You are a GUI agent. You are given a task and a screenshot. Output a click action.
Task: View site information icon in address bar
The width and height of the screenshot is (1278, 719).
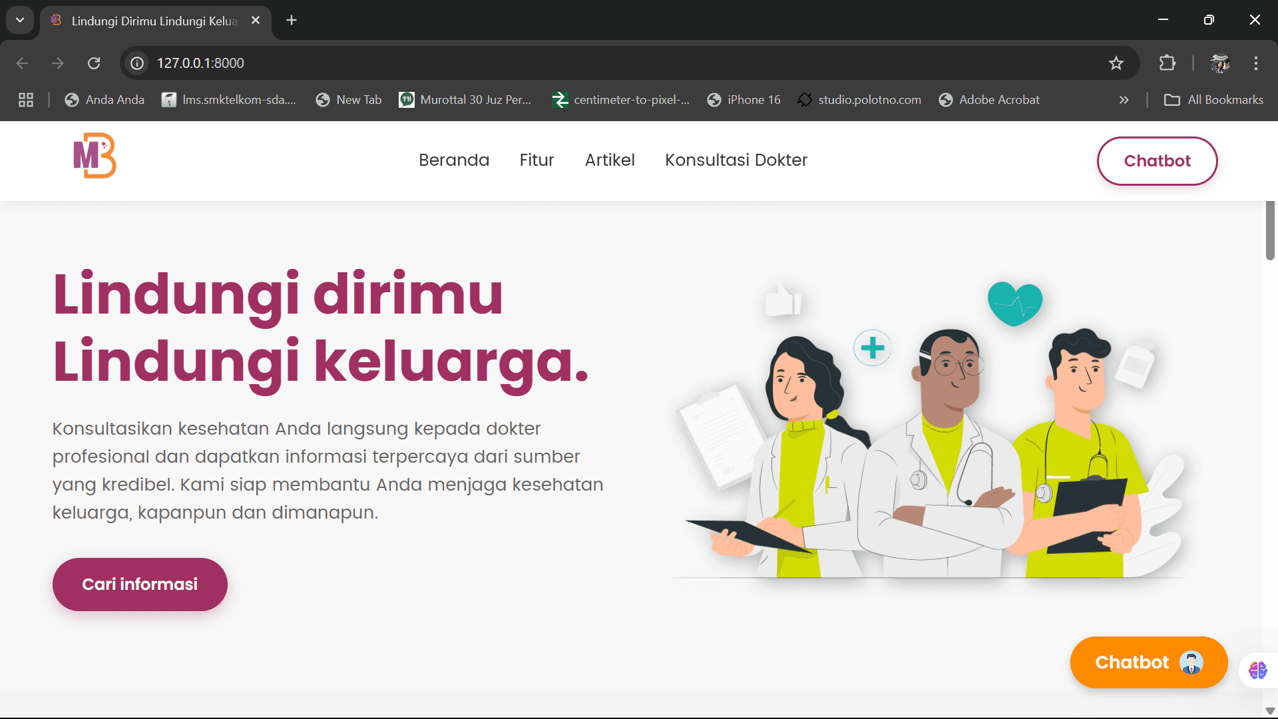click(137, 63)
